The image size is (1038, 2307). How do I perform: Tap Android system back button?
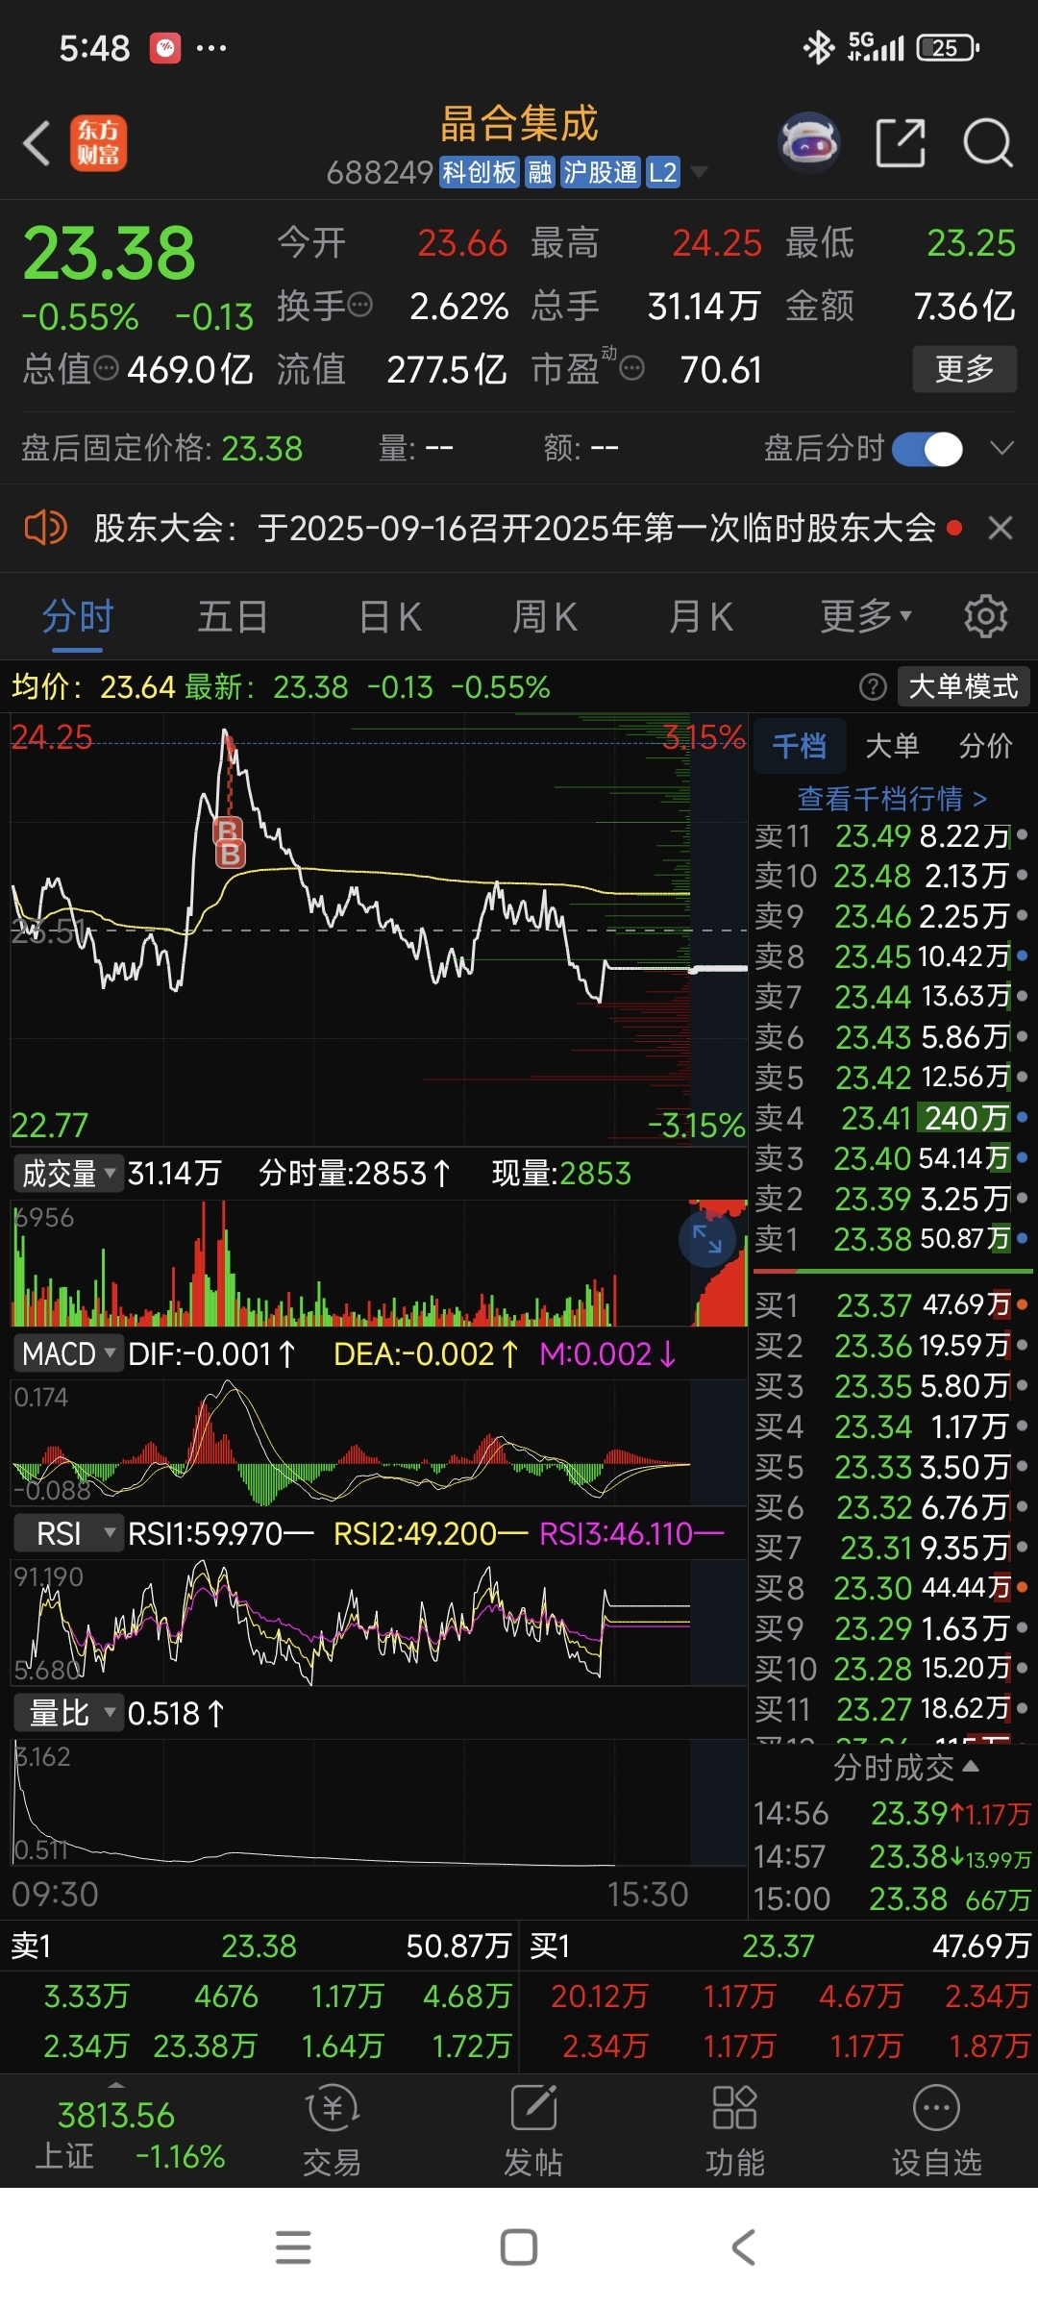pos(744,2247)
